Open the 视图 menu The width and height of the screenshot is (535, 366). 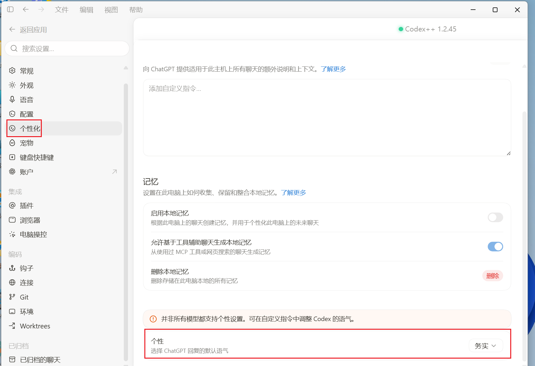[111, 10]
